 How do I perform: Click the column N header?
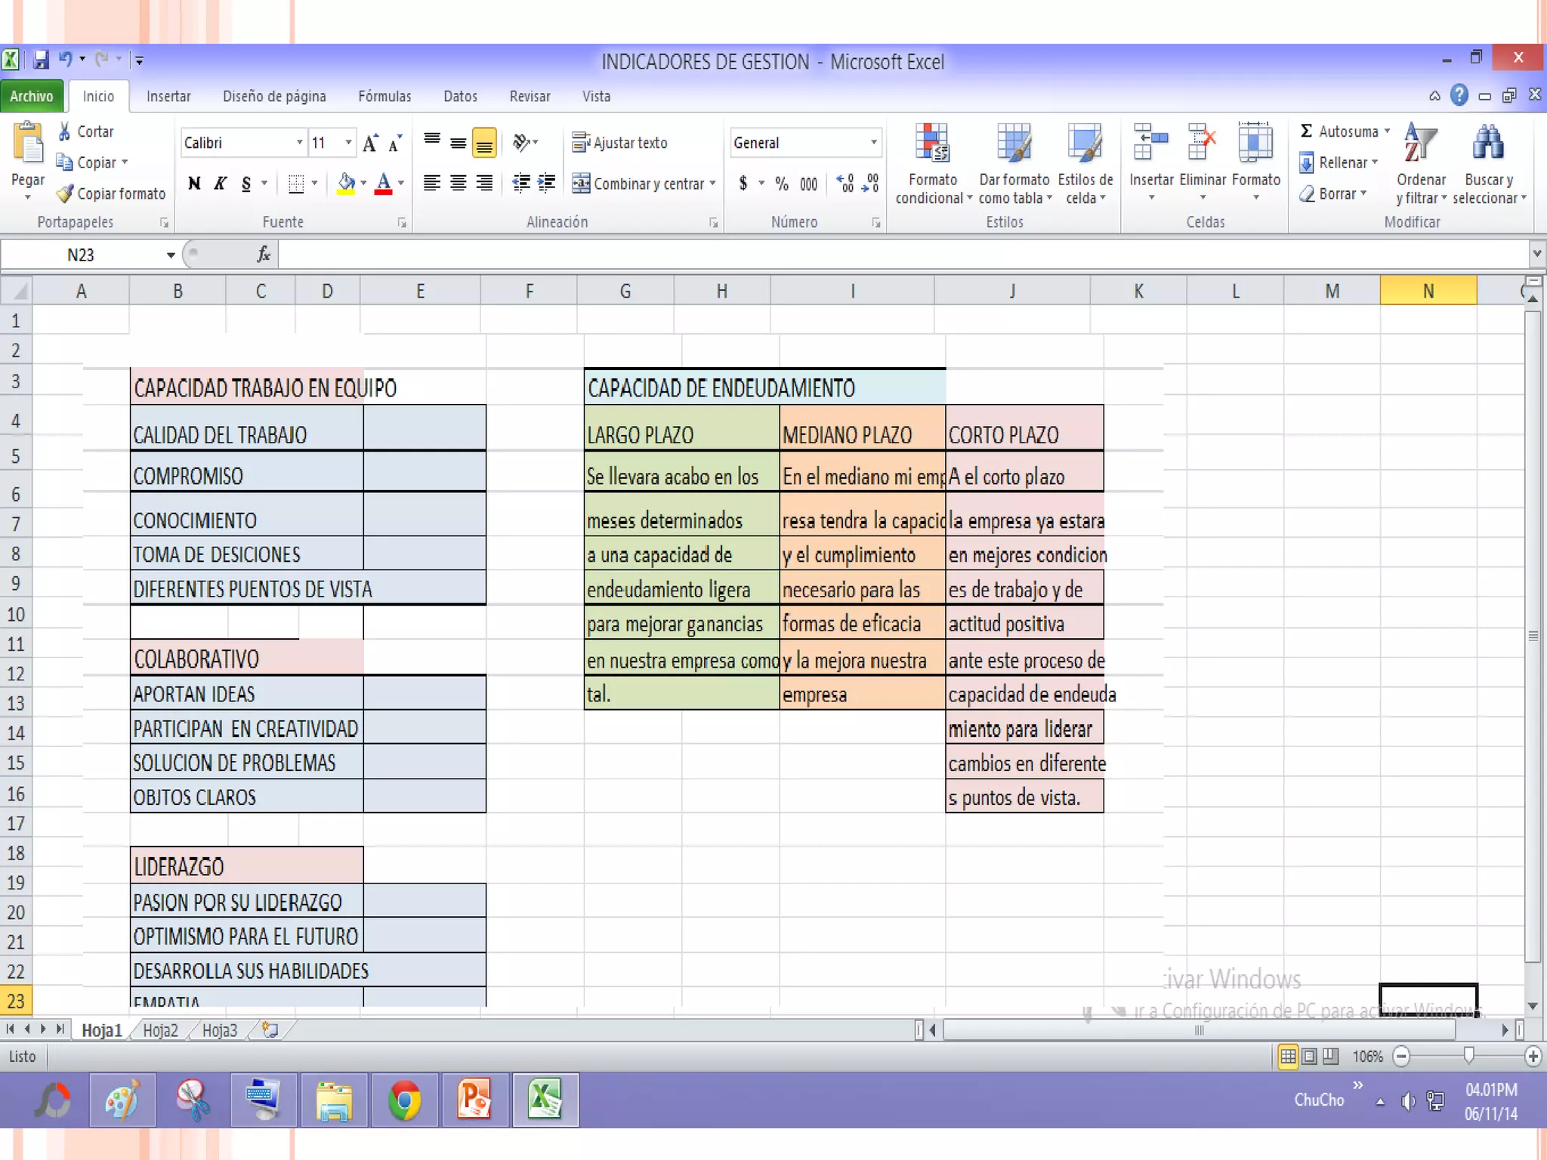point(1428,292)
